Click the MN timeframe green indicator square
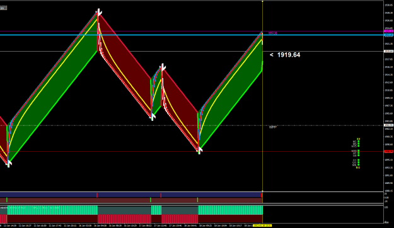 pyautogui.click(x=358, y=164)
